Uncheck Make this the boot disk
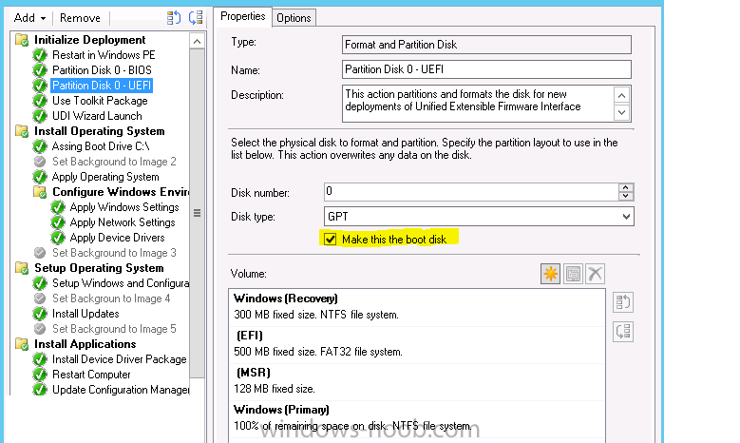This screenshot has height=443, width=740. (x=330, y=240)
